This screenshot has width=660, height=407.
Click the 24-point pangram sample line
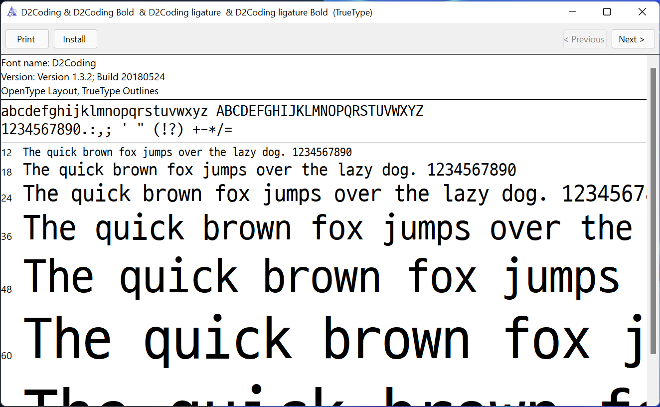click(335, 194)
